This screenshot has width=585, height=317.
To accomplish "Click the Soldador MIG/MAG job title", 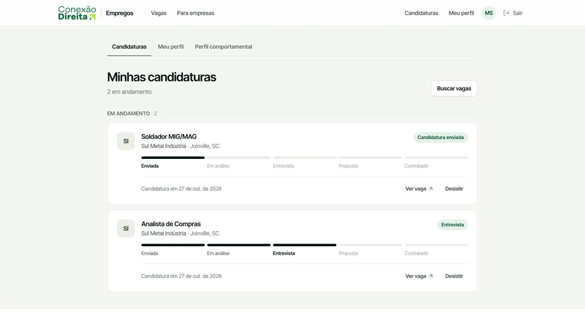I will point(169,137).
